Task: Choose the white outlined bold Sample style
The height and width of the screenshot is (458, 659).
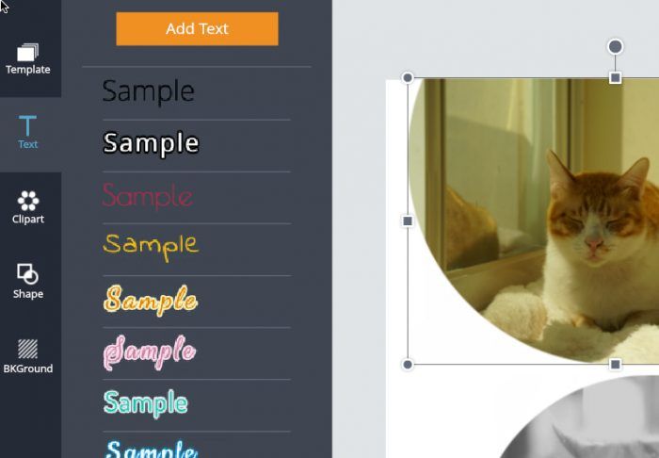Action: coord(151,143)
